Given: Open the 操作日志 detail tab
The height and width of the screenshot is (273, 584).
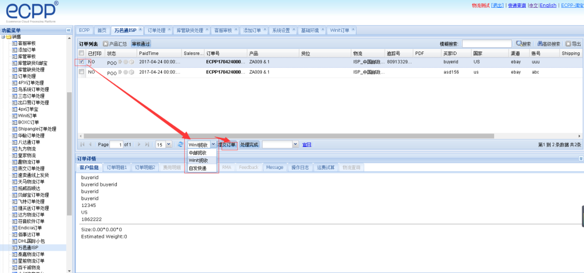Looking at the screenshot, I should point(300,167).
